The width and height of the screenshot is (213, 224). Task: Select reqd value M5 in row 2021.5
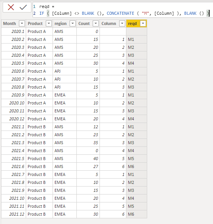[137, 159]
